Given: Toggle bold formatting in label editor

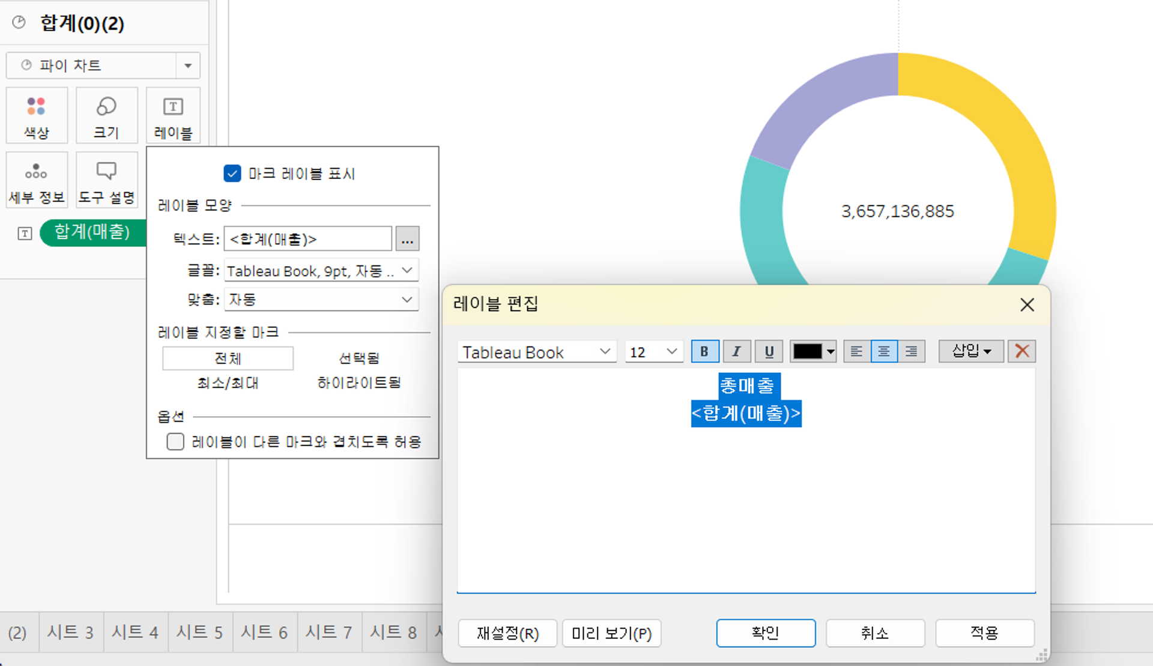Looking at the screenshot, I should 704,351.
